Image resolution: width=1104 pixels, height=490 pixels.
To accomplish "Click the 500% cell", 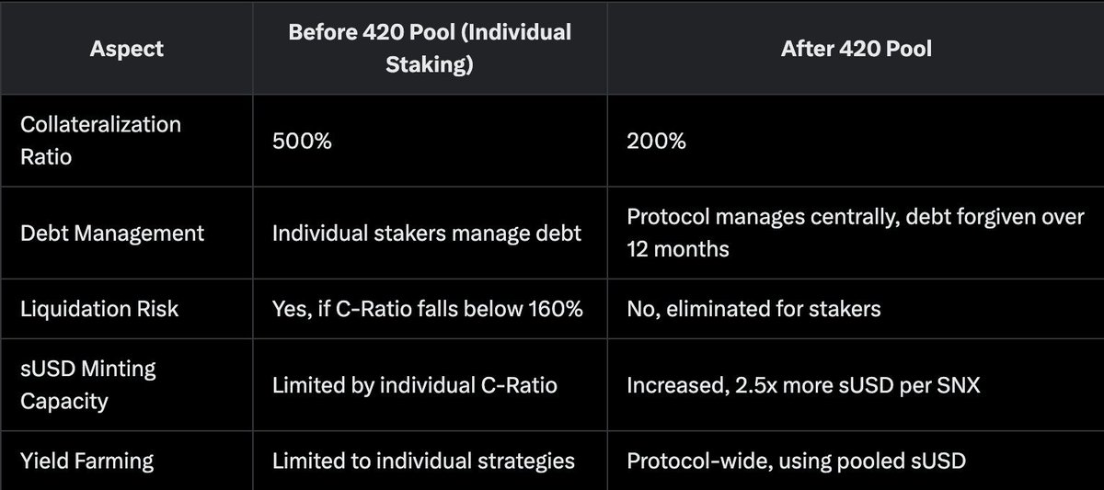I will pyautogui.click(x=301, y=141).
